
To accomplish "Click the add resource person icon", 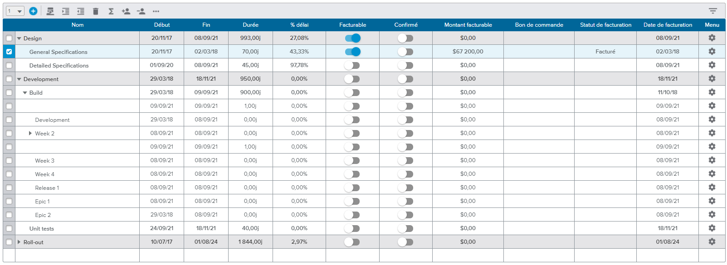I will tap(126, 11).
